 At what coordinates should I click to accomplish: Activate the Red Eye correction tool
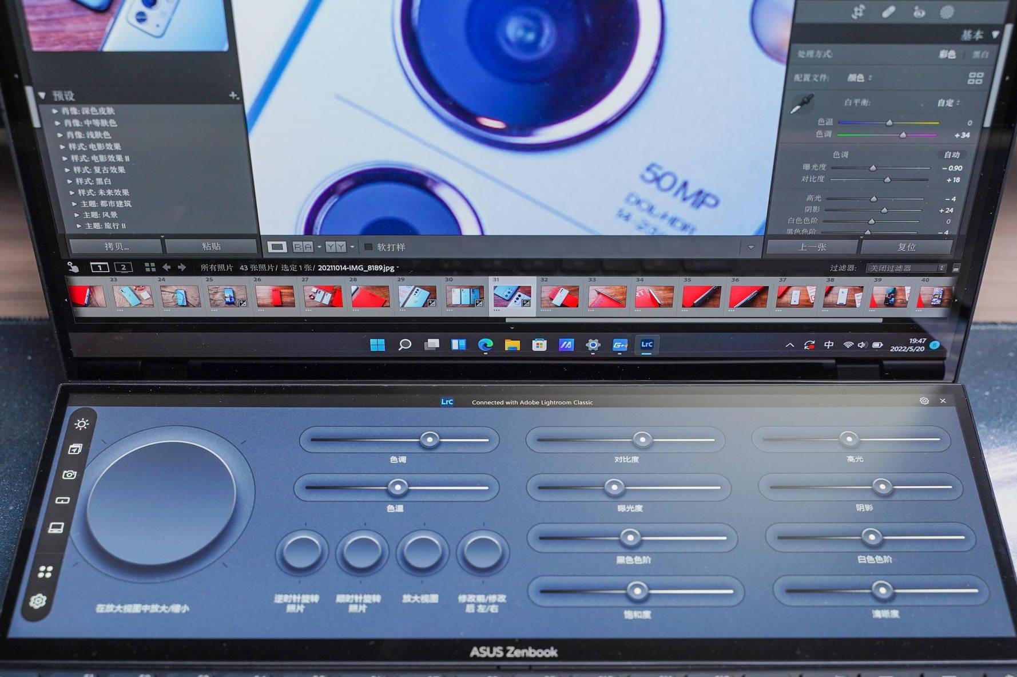click(919, 13)
